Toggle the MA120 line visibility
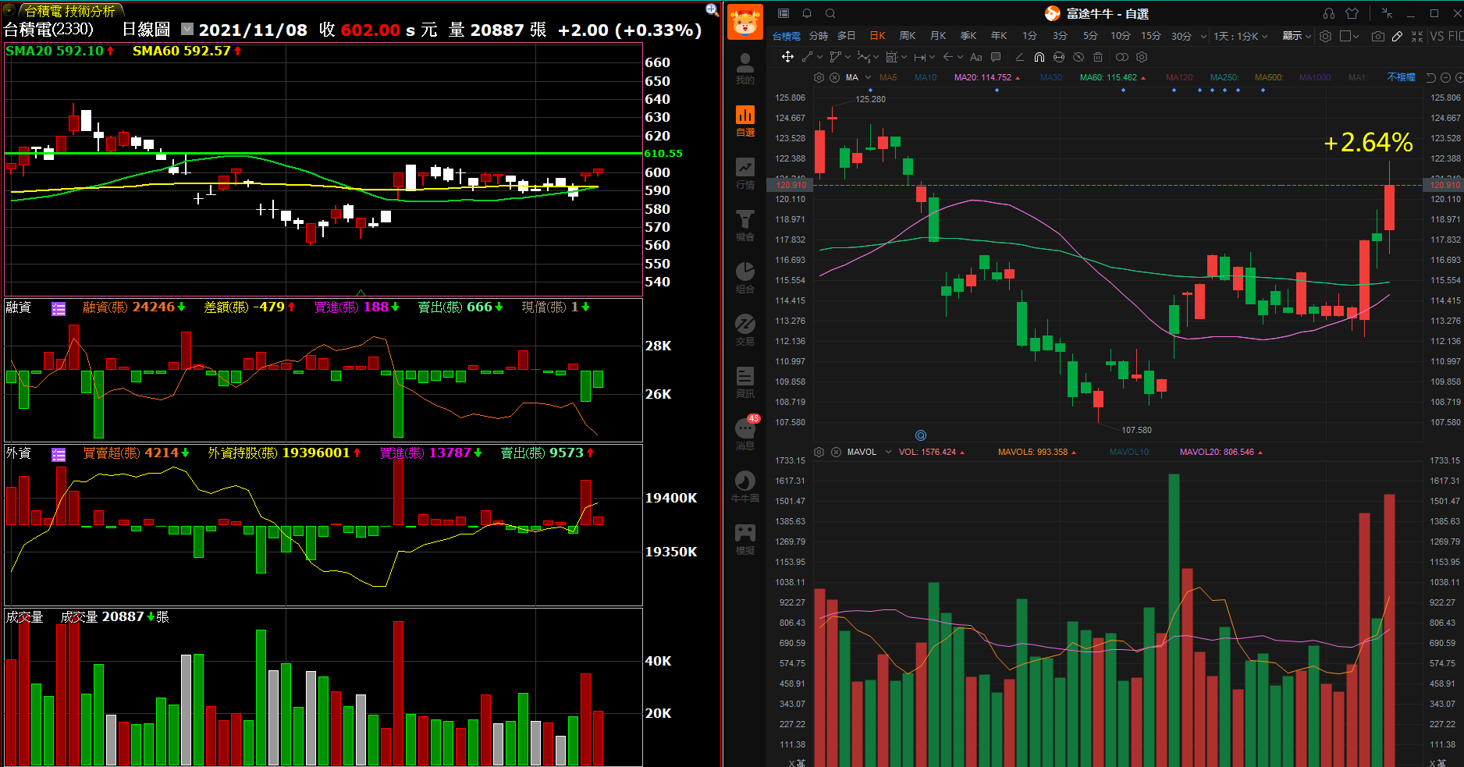This screenshot has height=767, width=1464. (x=1180, y=77)
